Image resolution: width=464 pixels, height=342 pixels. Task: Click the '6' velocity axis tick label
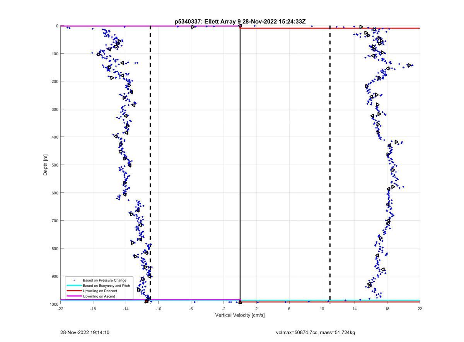point(289,309)
